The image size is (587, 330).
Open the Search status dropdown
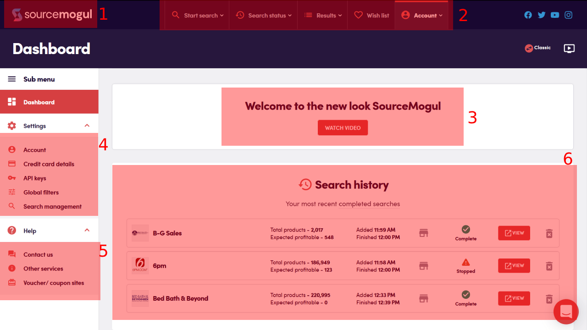[x=264, y=15]
